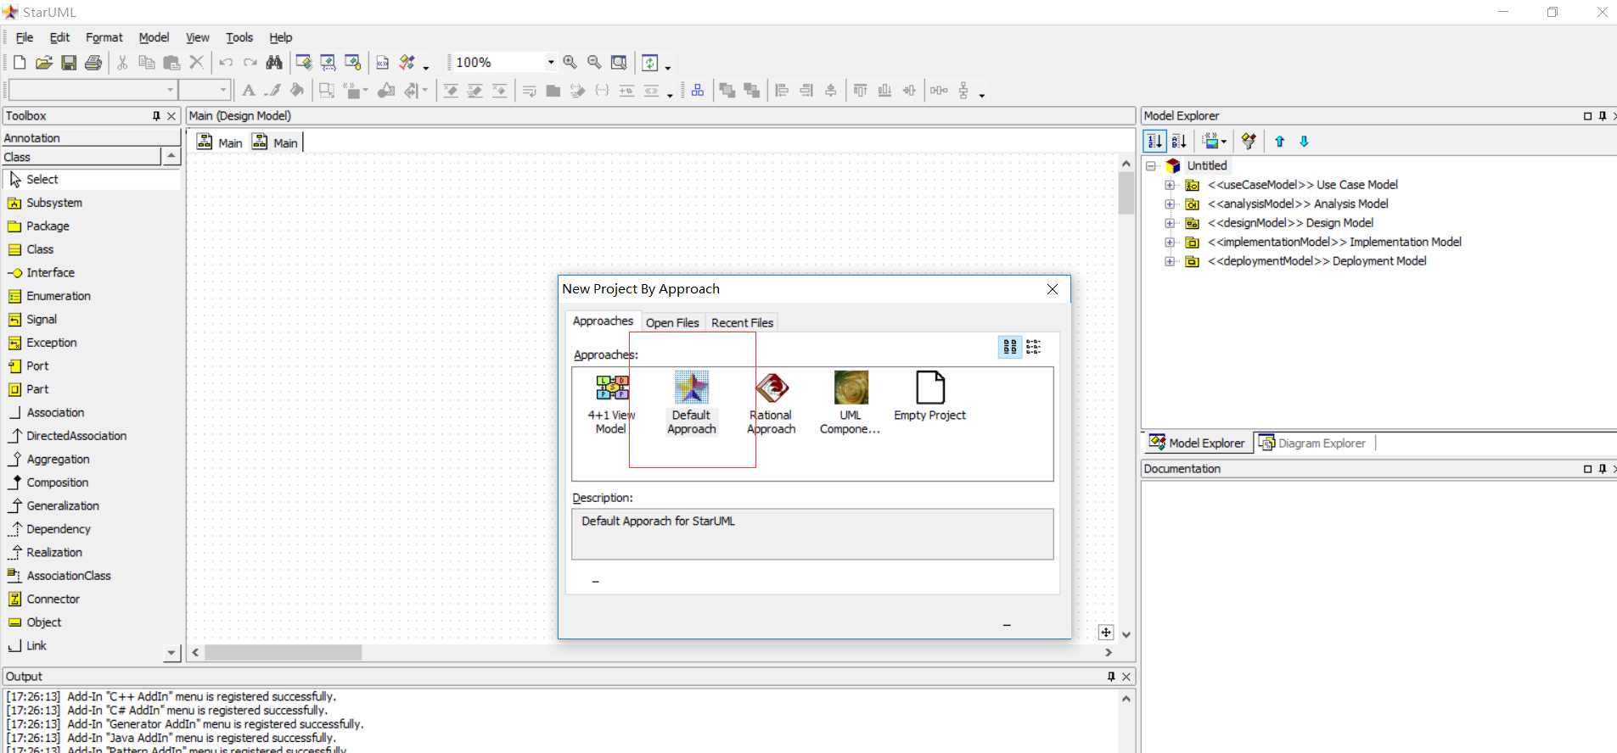Click the Undo arrow in the toolbar

pos(226,63)
